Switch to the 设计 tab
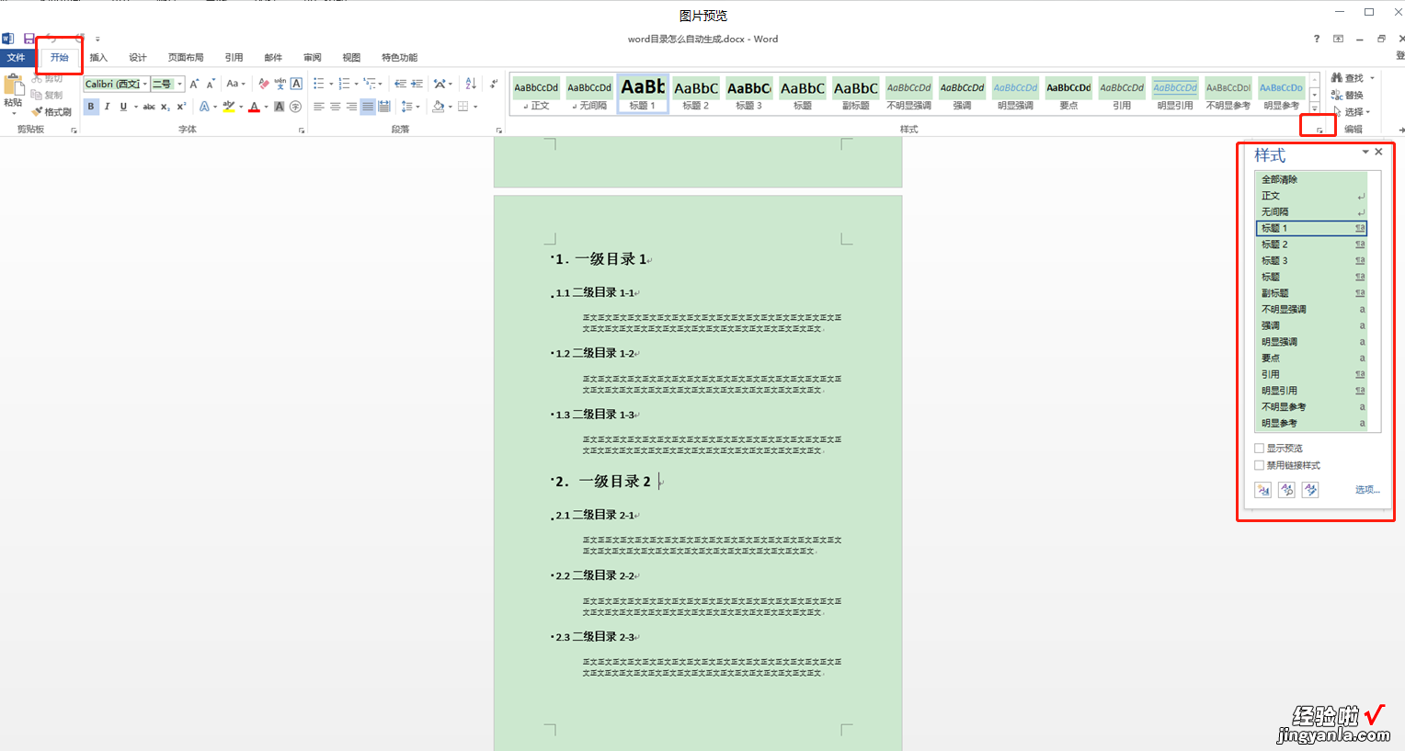1405x751 pixels. pyautogui.click(x=138, y=57)
